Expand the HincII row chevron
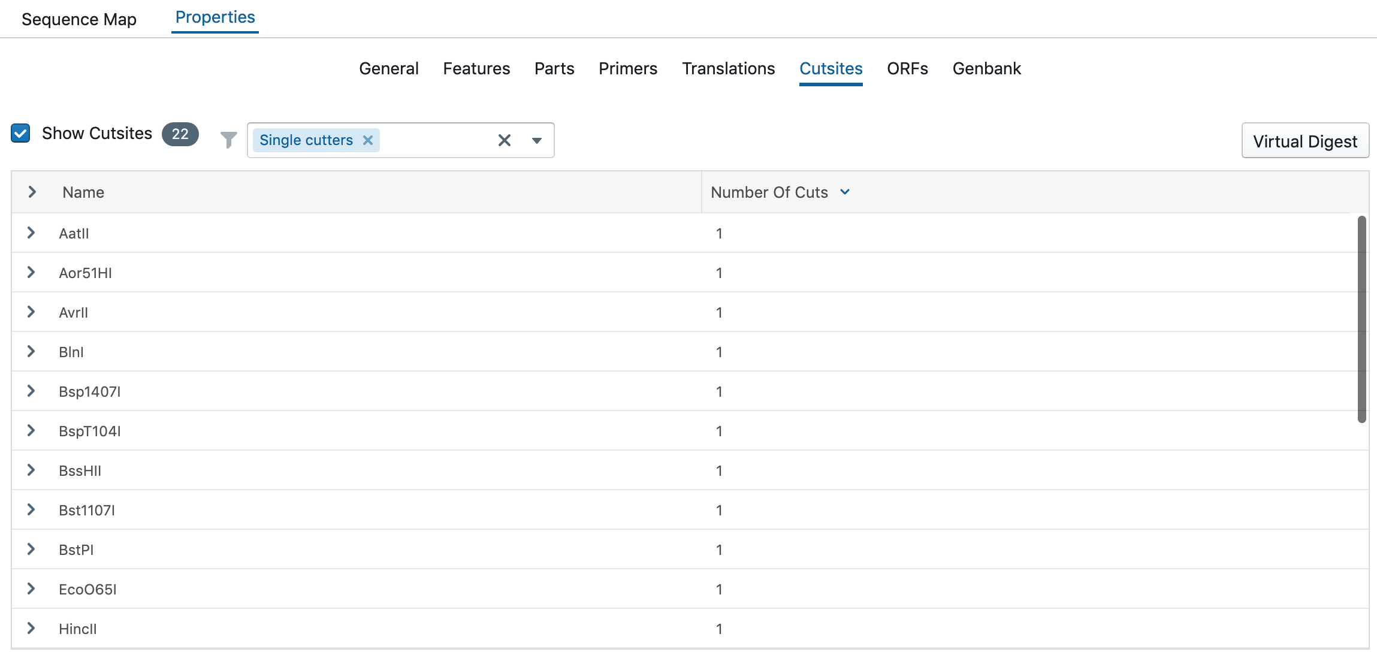1377x658 pixels. (x=31, y=628)
